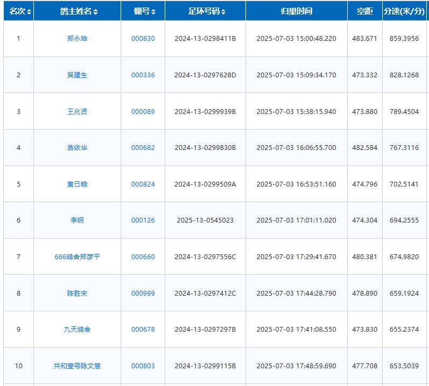
Task: Sort by 鸽主姓名 column header
Action: (x=76, y=11)
